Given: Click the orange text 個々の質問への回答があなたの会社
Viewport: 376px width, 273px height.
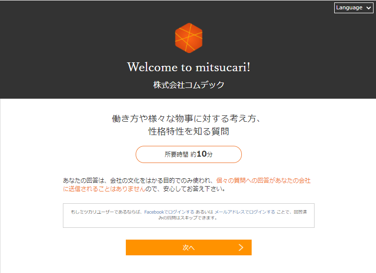Looking at the screenshot, I should pyautogui.click(x=263, y=181).
